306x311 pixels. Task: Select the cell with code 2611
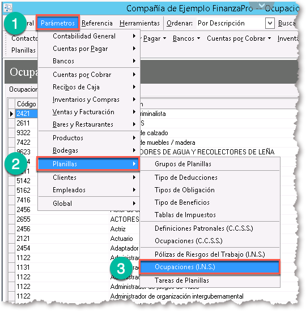pos(26,123)
